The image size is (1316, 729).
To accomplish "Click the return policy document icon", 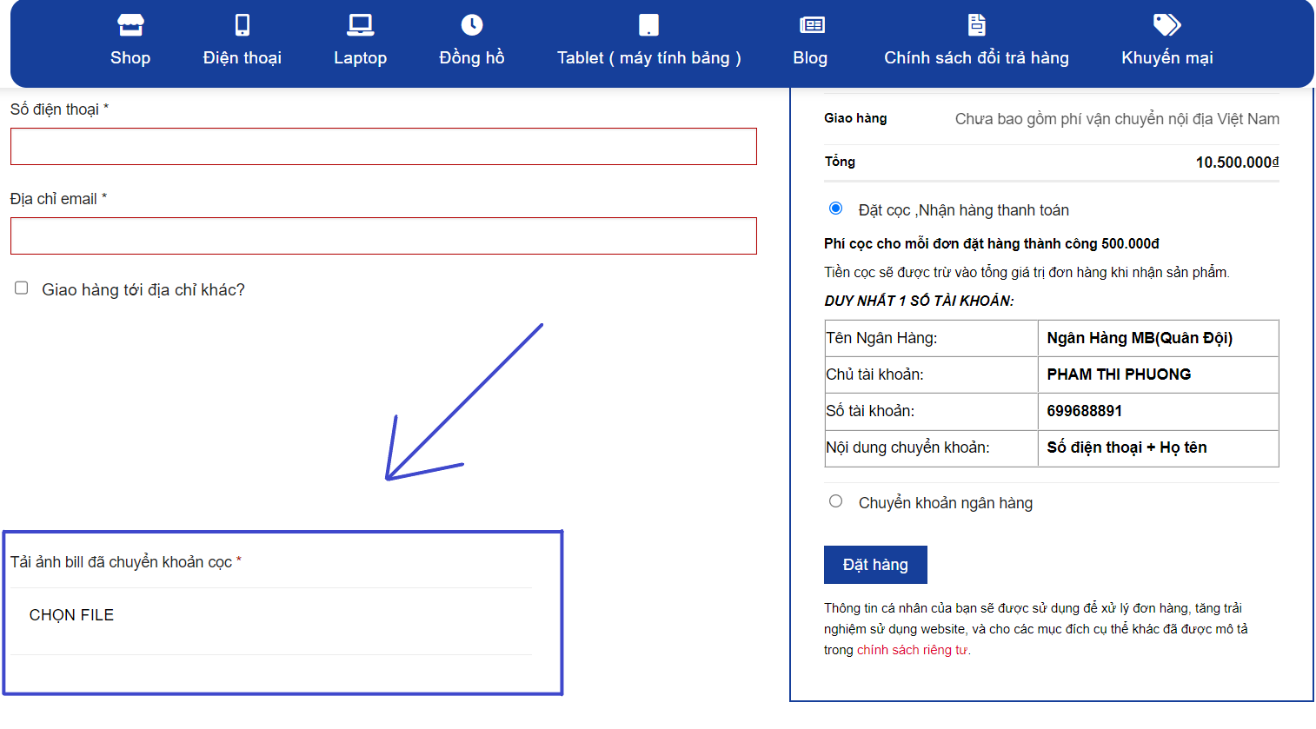I will (x=976, y=25).
